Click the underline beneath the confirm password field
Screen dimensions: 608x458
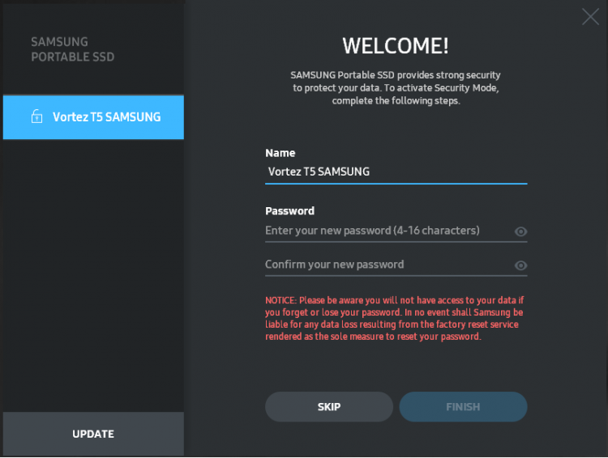point(396,276)
